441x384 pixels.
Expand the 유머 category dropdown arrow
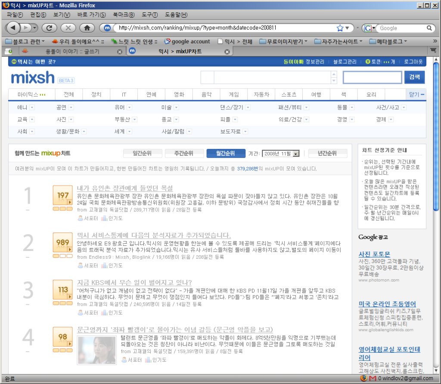(x=129, y=107)
